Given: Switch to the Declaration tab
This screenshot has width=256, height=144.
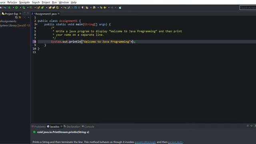Looking at the screenshot, I should click(72, 126).
